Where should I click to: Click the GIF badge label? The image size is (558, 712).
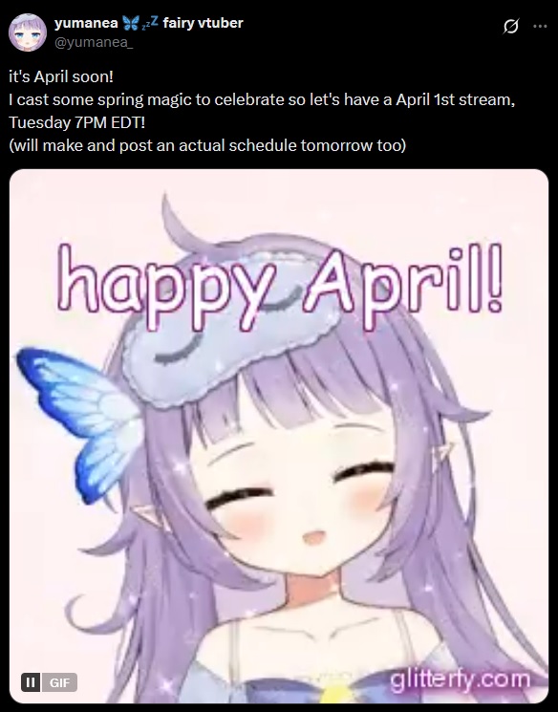(59, 682)
